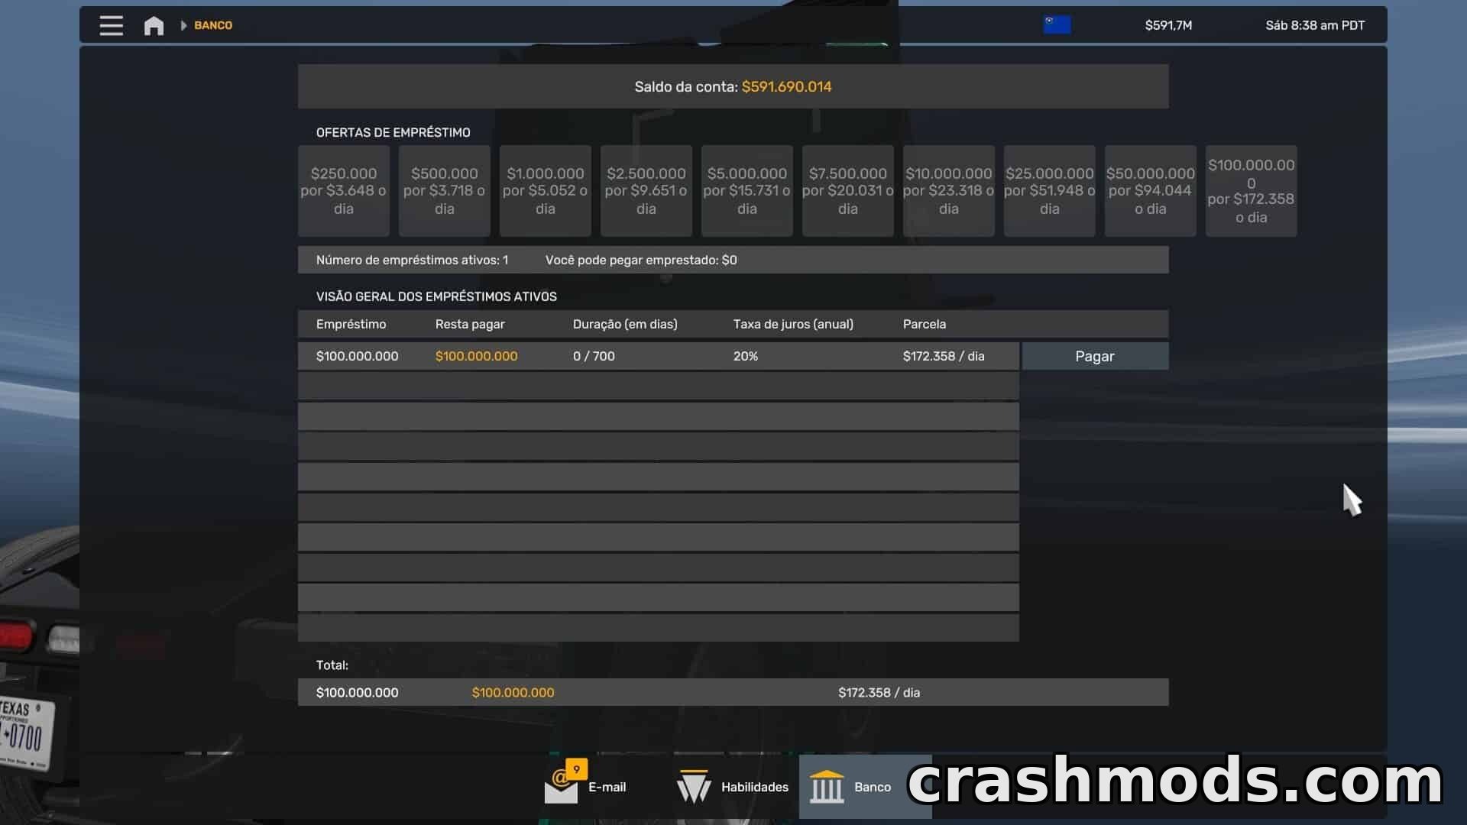Open the E-mail tab

(585, 787)
